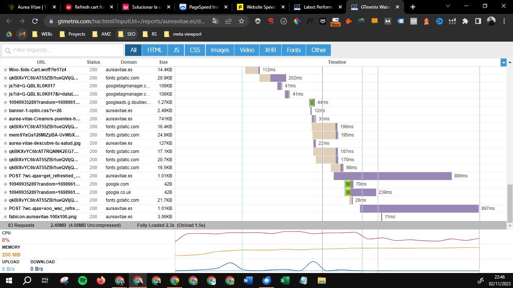Open the Chrome profile avatar
This screenshot has height=288, width=513.
(491, 21)
